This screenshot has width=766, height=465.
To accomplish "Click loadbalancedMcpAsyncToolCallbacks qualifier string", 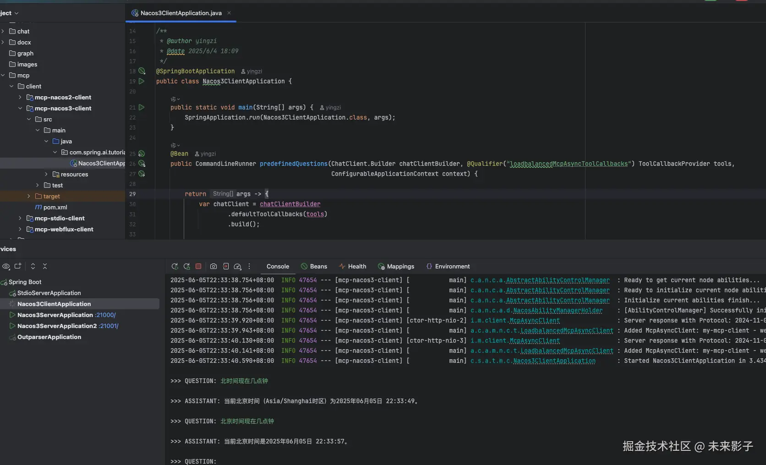I will click(569, 164).
